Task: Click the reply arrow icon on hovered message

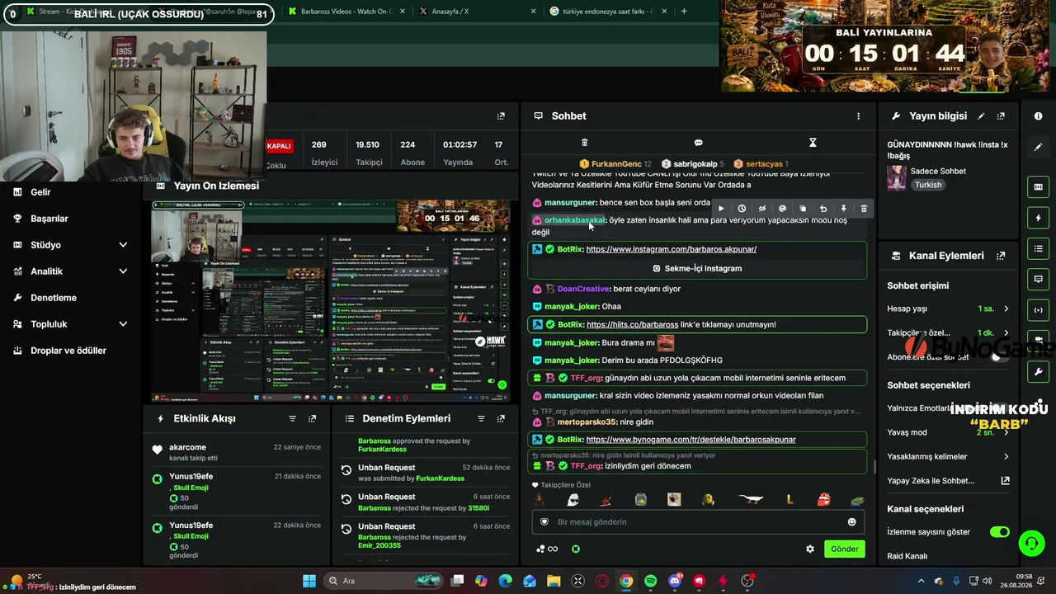Action: click(x=823, y=209)
